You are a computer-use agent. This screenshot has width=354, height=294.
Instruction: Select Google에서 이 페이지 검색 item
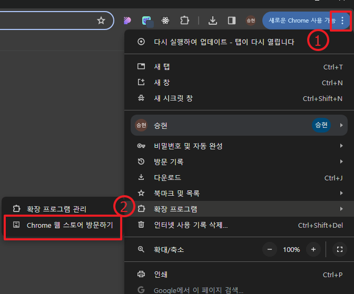[x=239, y=290]
